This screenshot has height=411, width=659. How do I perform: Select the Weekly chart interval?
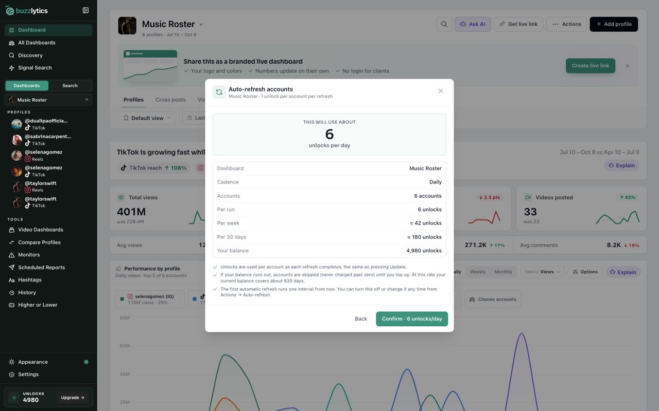click(x=478, y=272)
